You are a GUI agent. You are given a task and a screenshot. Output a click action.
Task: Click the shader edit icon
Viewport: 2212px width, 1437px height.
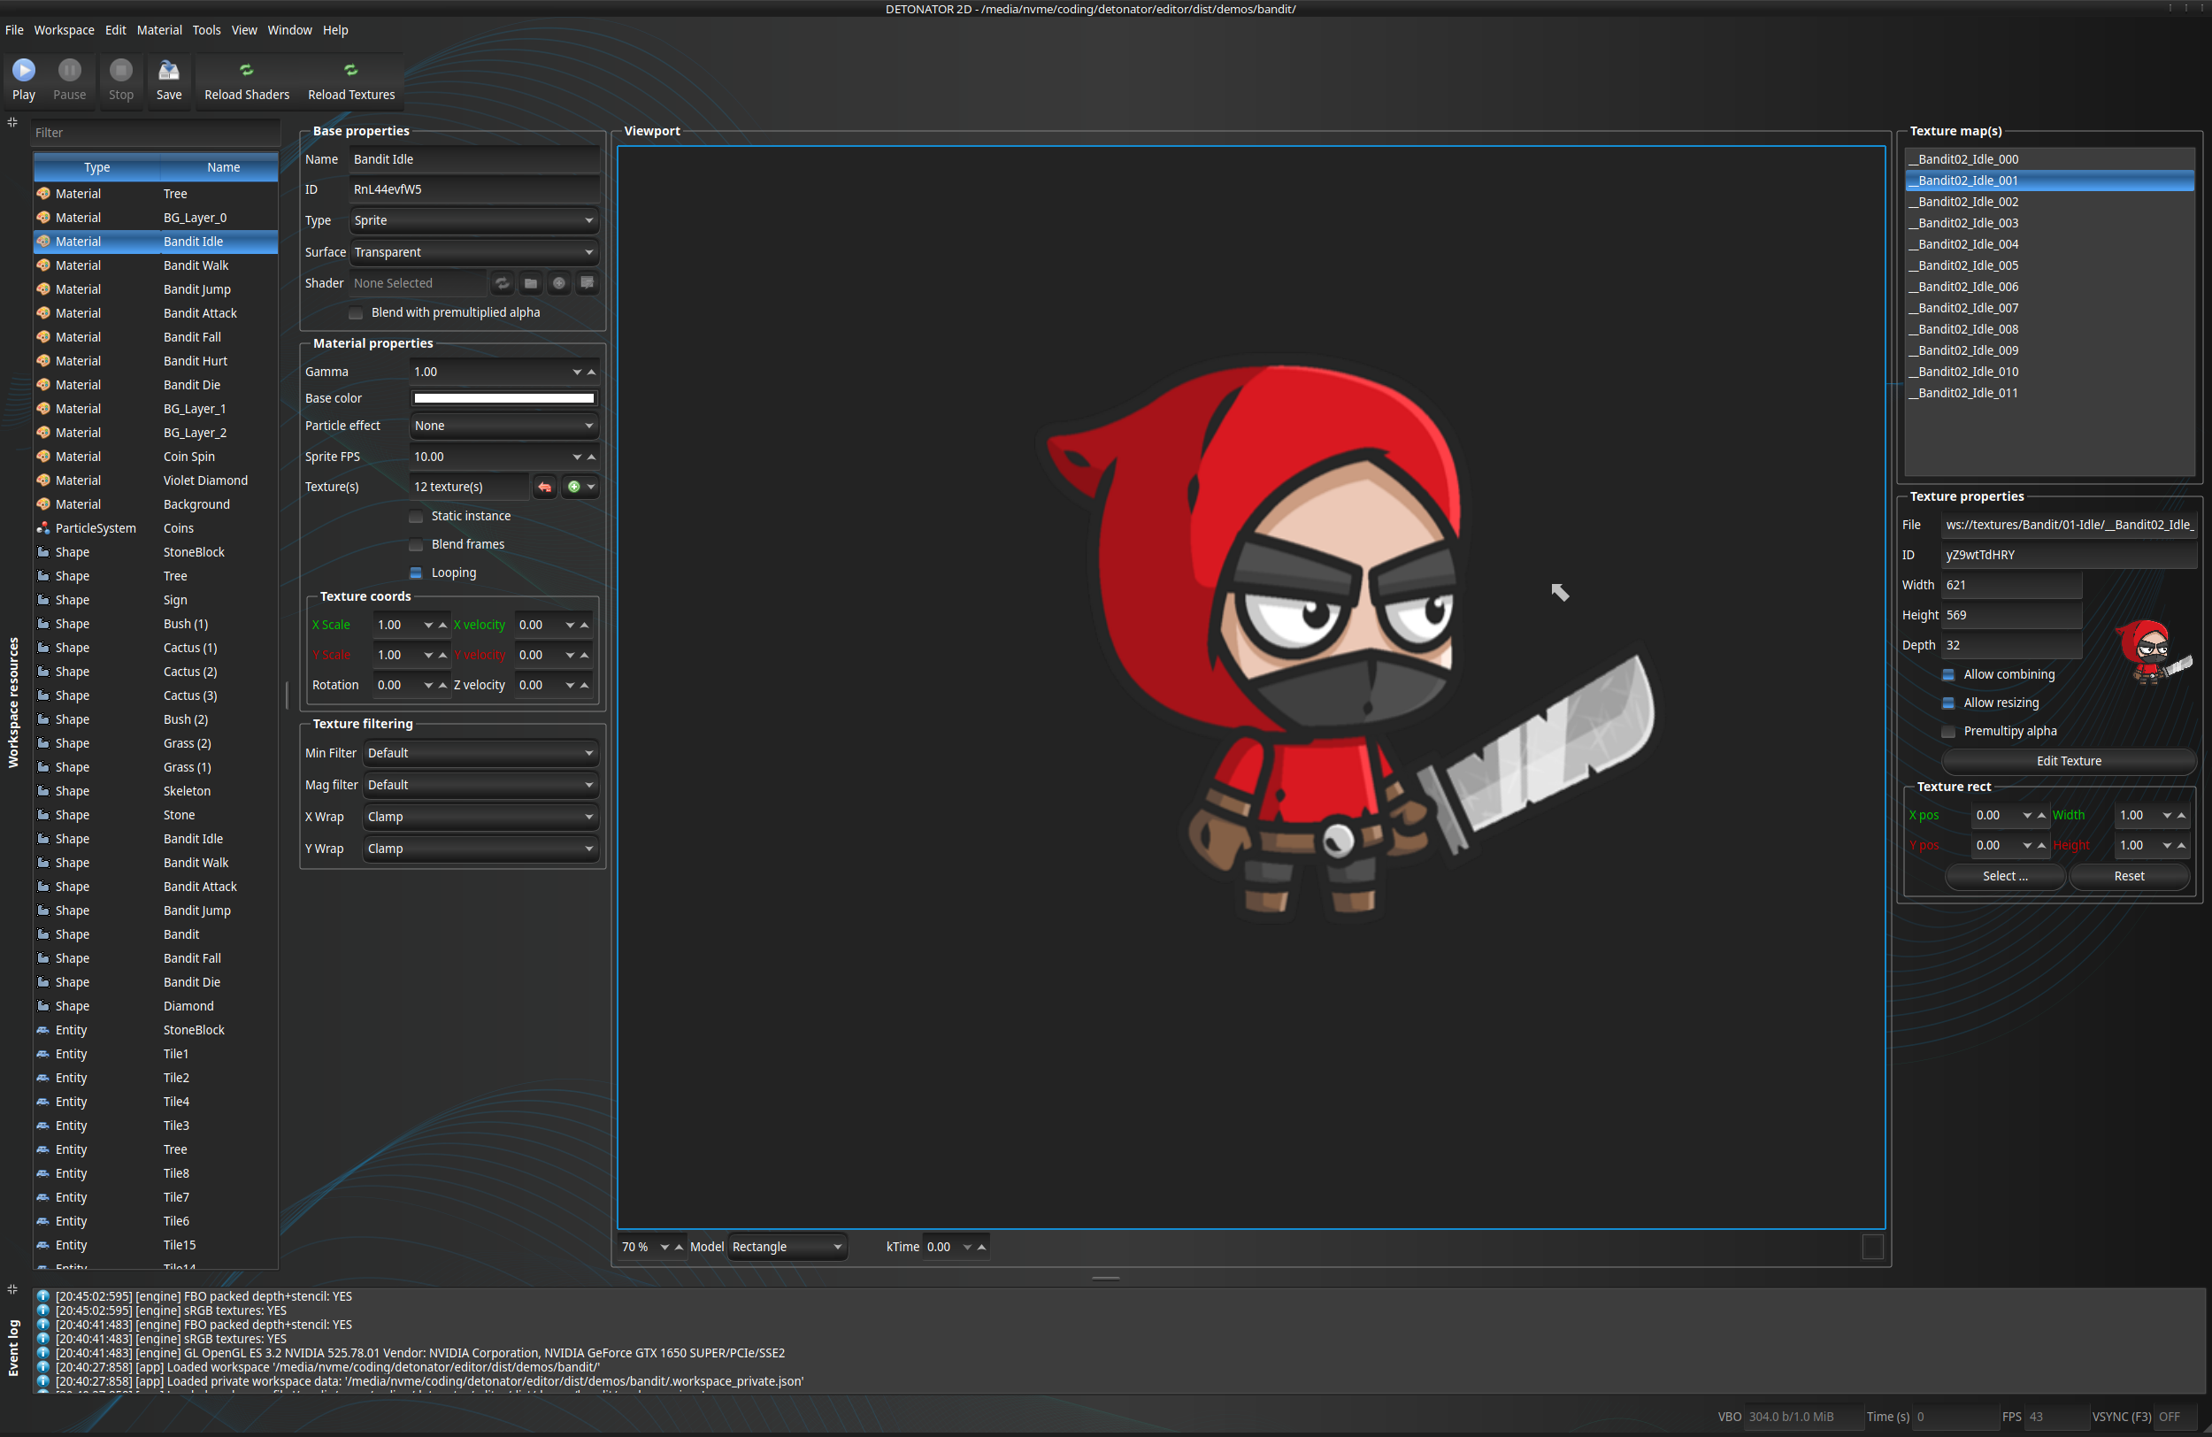(587, 282)
